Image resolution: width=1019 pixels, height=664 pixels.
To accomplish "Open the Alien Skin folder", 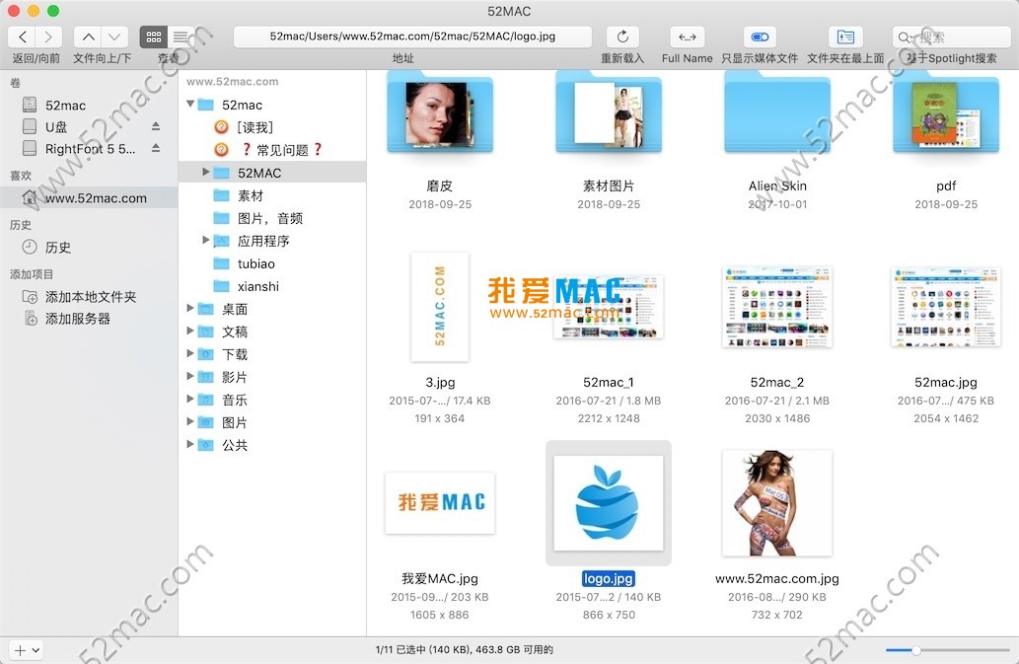I will [777, 115].
